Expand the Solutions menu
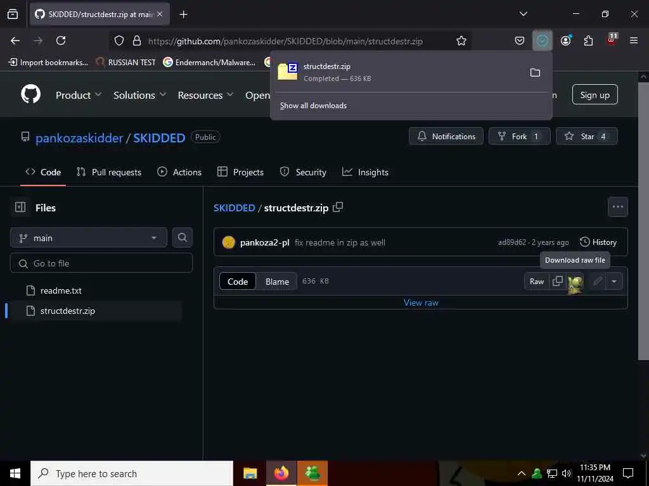 (140, 95)
